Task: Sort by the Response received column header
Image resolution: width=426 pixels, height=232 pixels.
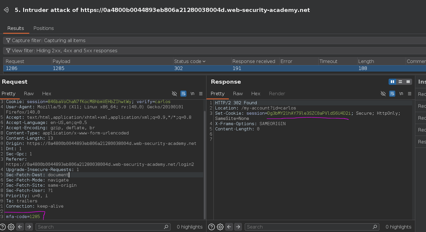Action: pyautogui.click(x=255, y=61)
